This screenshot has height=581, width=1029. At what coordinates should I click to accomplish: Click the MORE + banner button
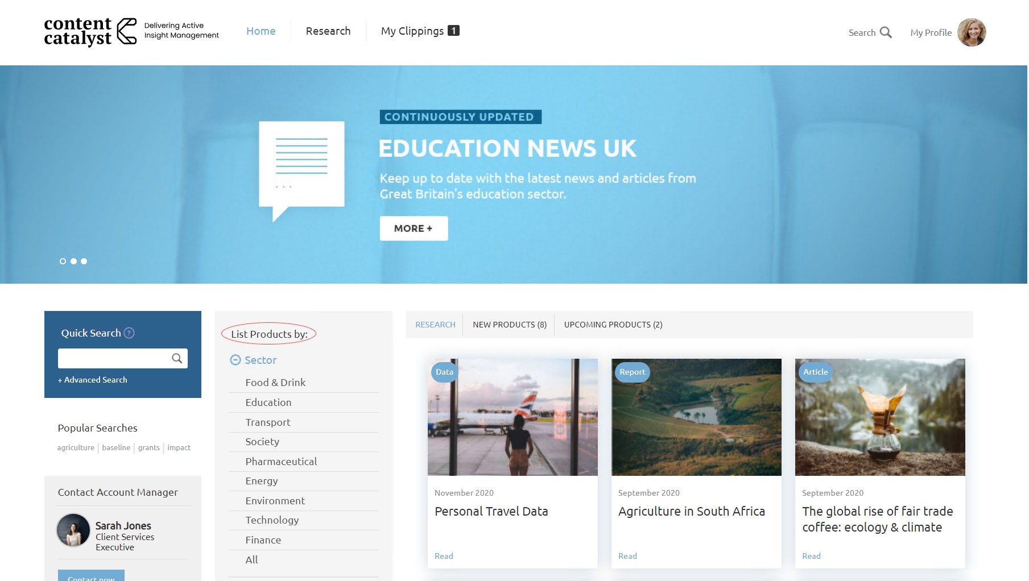click(414, 229)
